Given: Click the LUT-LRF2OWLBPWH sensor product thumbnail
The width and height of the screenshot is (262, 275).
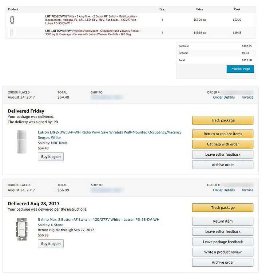Looking at the screenshot, I should point(12,32).
